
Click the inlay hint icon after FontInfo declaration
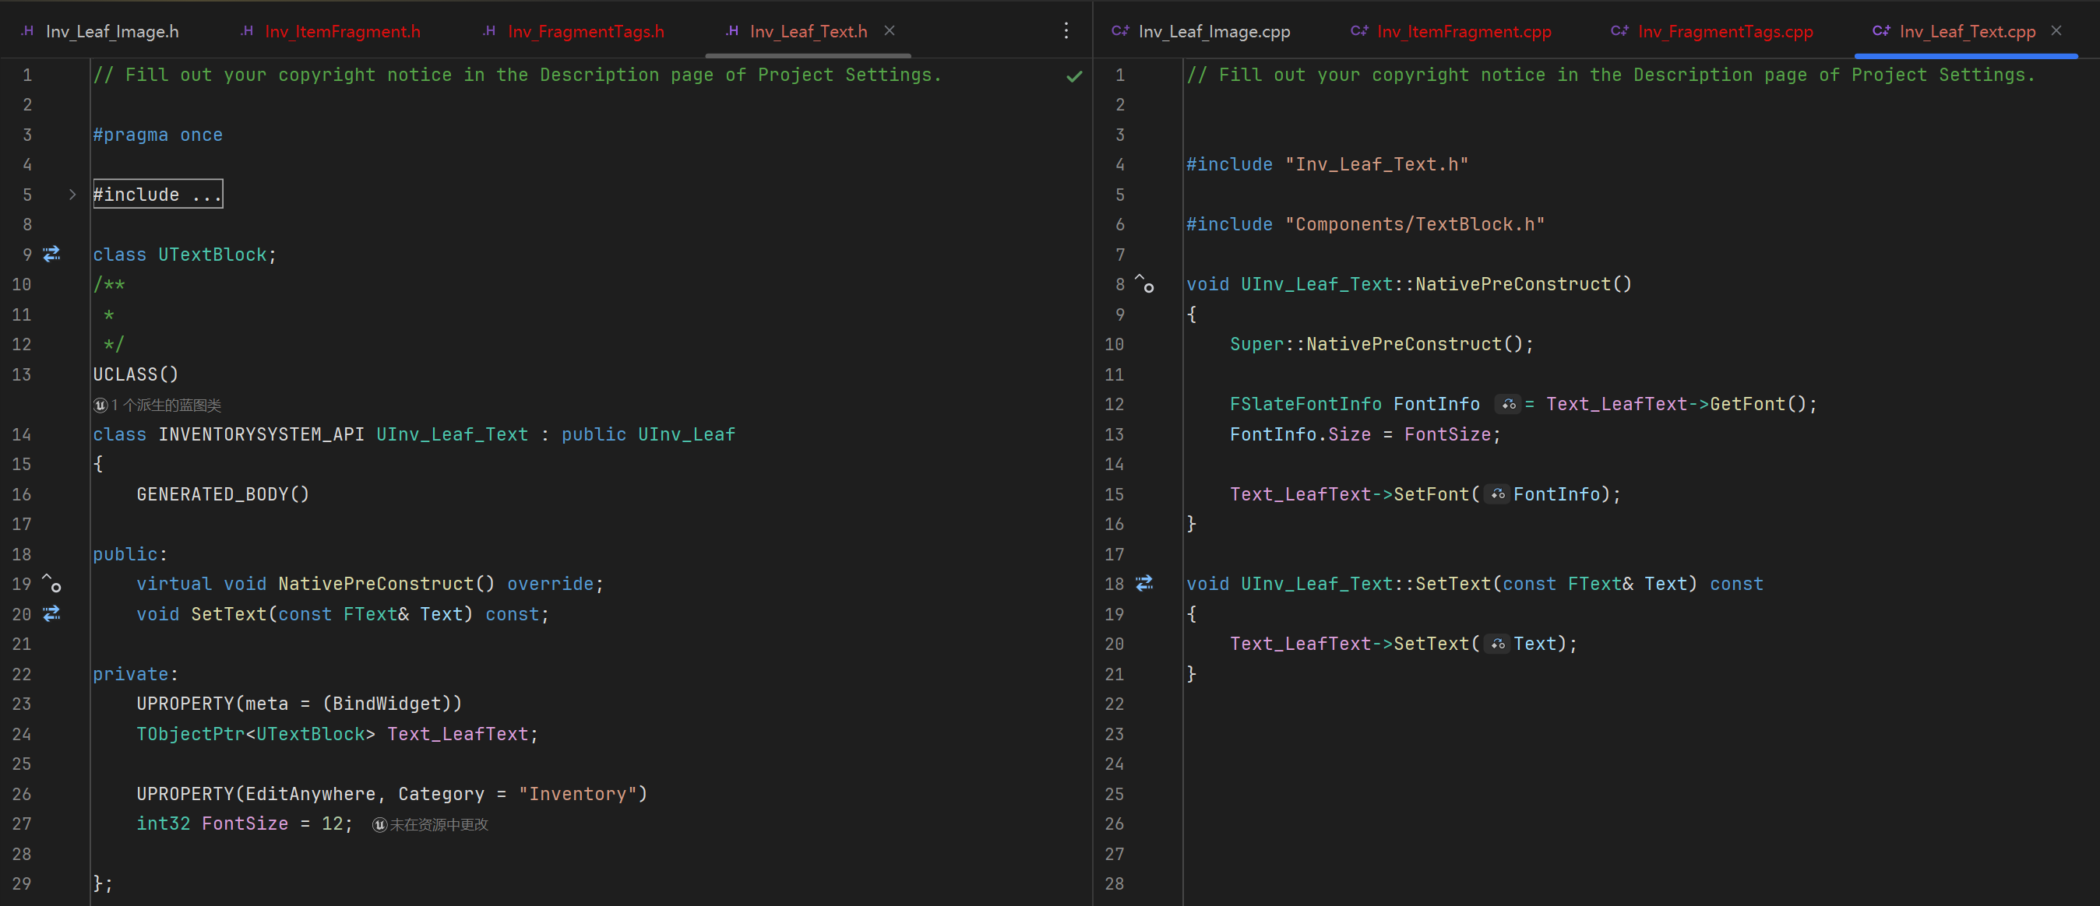point(1508,404)
